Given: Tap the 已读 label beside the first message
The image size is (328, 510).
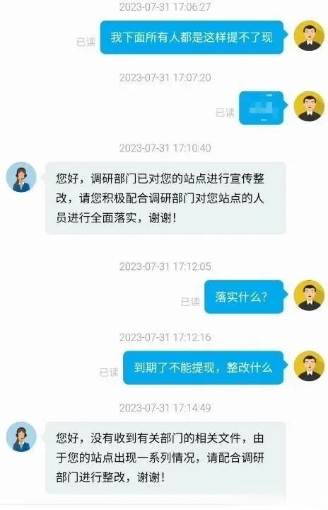Looking at the screenshot, I should 86,42.
